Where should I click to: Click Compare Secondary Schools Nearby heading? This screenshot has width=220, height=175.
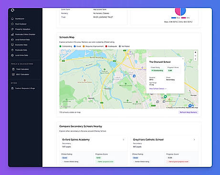81,126
